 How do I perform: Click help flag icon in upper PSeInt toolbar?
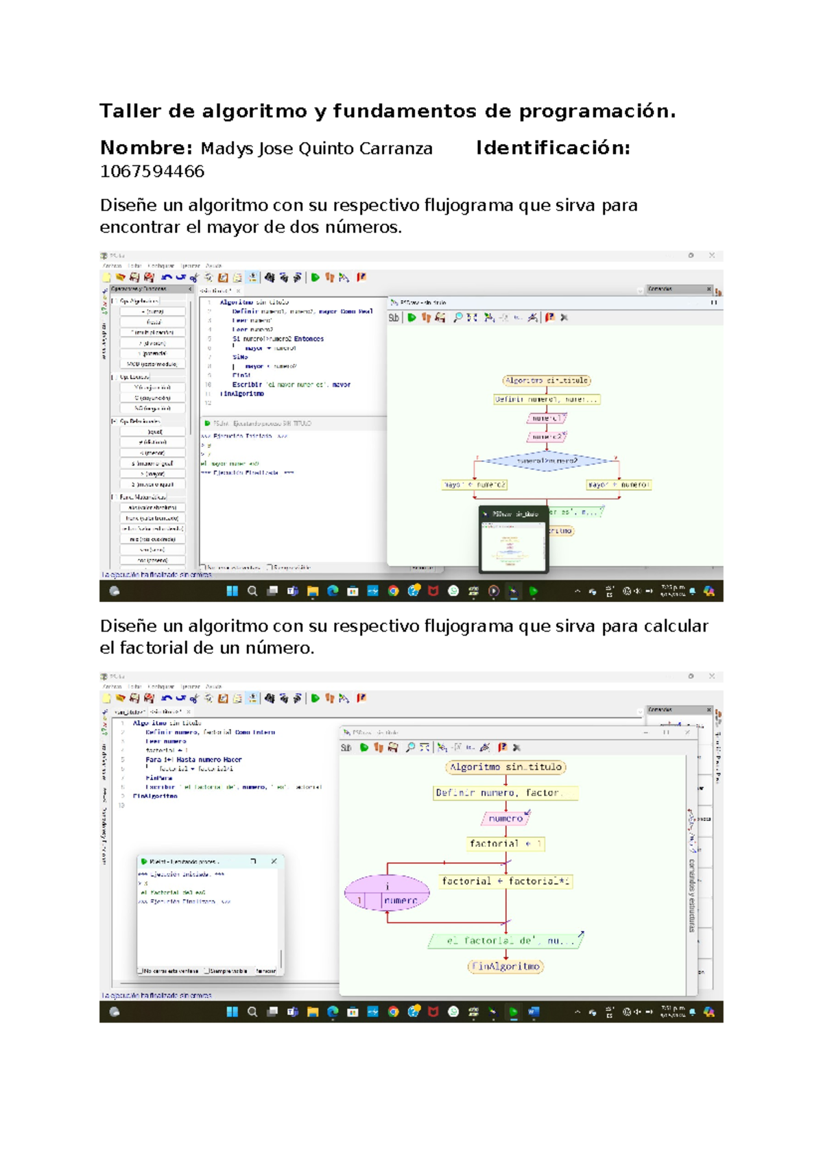(361, 277)
